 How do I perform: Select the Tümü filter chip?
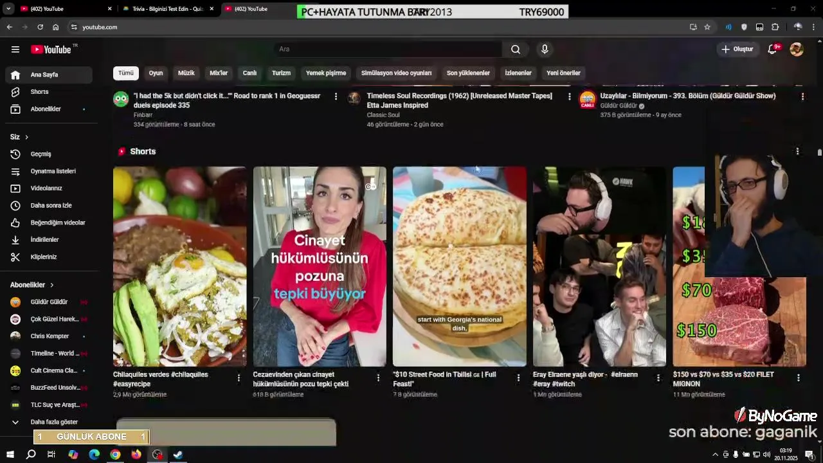coord(126,73)
